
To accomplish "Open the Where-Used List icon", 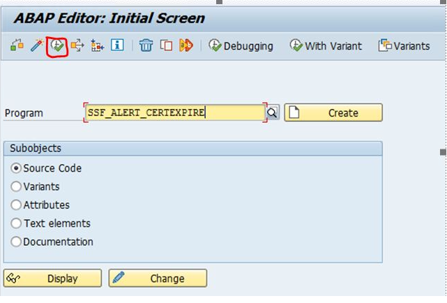I will click(x=77, y=46).
